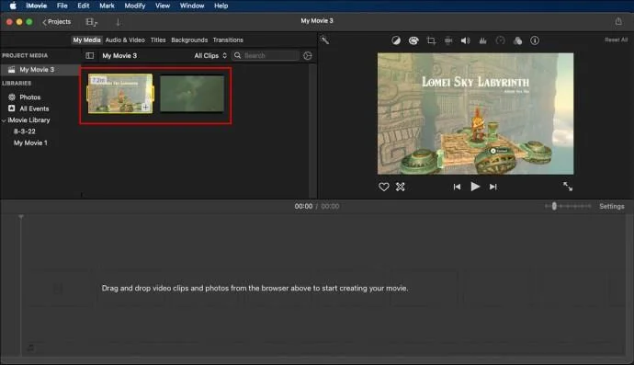The width and height of the screenshot is (634, 365).
Task: Open the color balance tool
Action: click(396, 40)
